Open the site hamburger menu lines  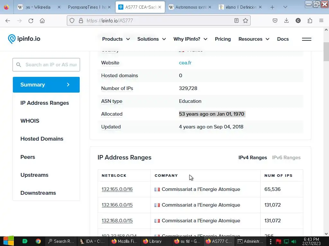[x=307, y=39]
